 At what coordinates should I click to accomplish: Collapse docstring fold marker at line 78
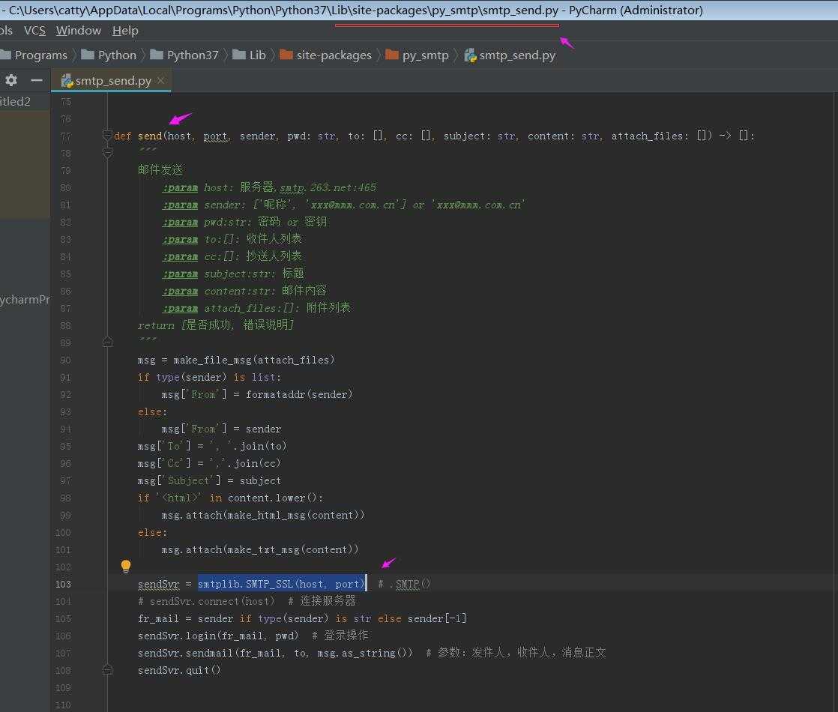coord(107,153)
